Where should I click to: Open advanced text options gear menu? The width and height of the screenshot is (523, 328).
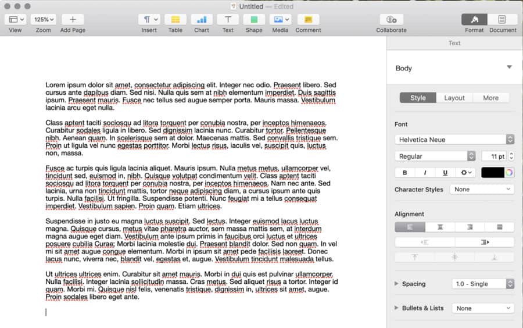pos(465,173)
